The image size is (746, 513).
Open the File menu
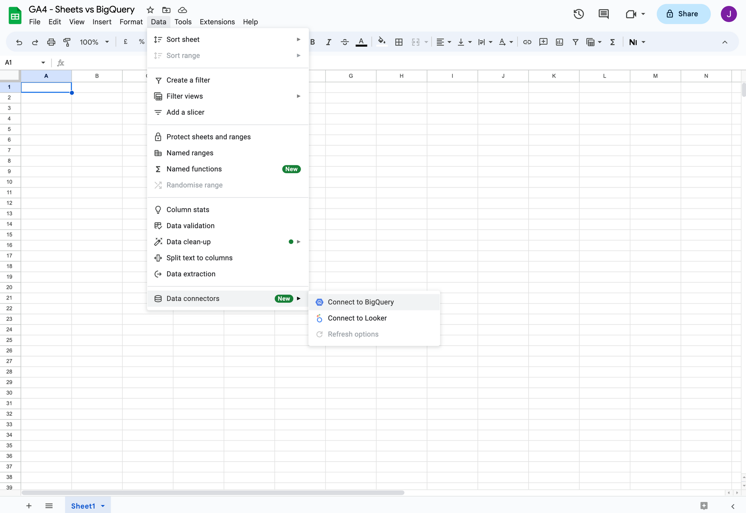(x=35, y=22)
